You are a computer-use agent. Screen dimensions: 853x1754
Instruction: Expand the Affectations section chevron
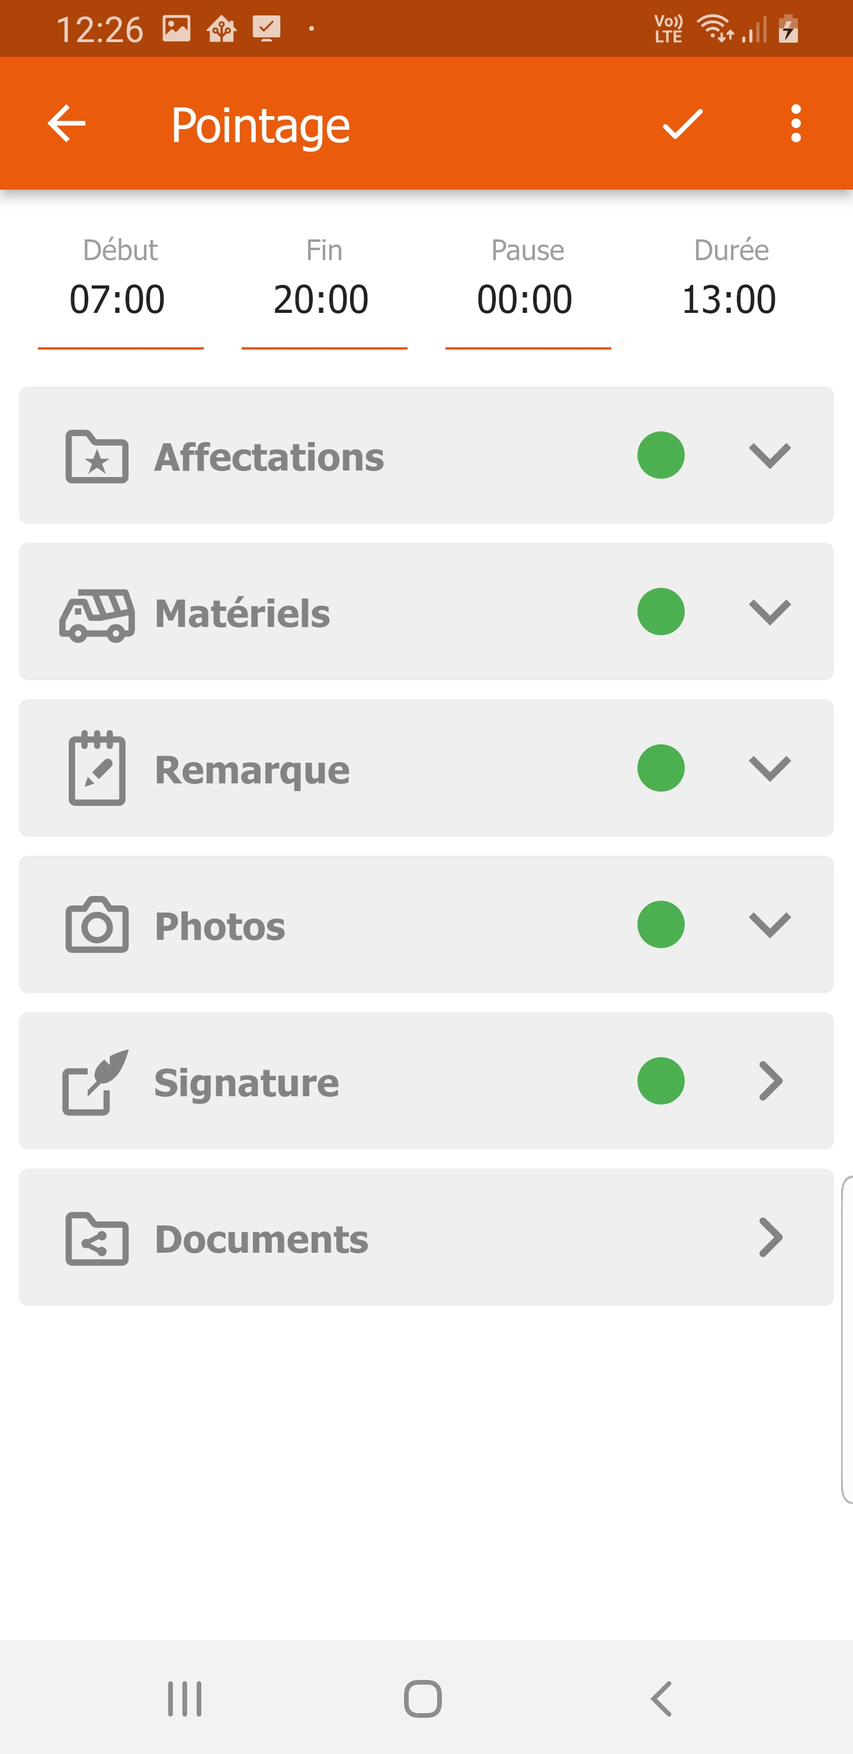tap(769, 456)
